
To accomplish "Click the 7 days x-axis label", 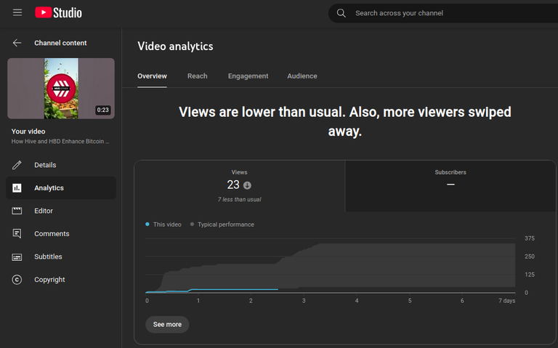I will click(x=506, y=301).
